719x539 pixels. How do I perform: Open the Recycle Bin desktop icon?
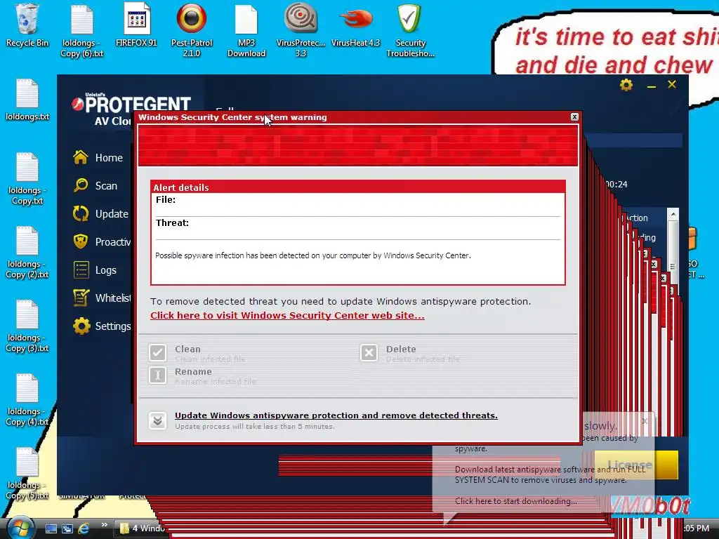pos(27,25)
